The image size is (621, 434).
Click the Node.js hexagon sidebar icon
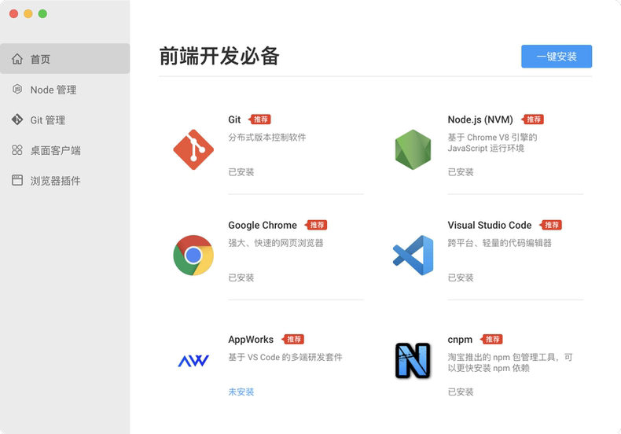[17, 89]
